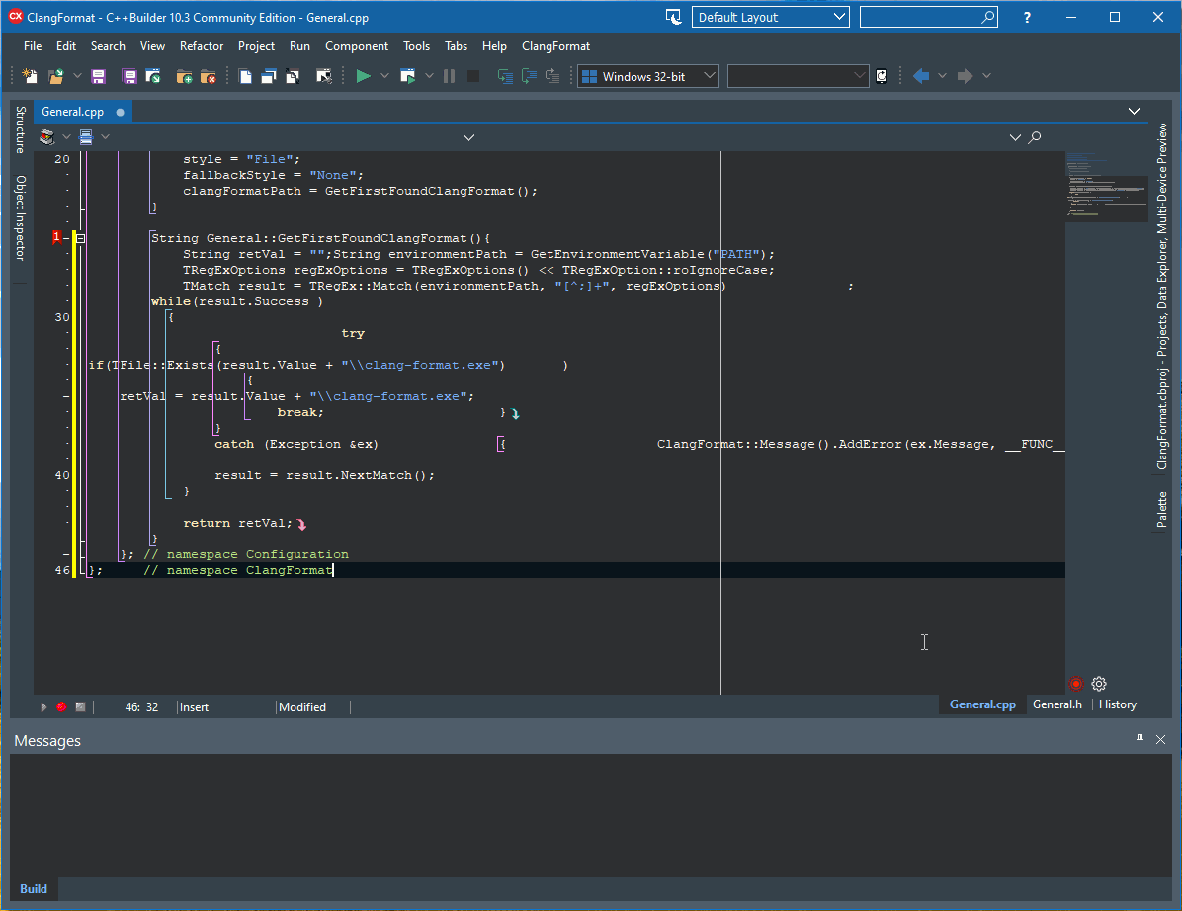Click the code minimap preview
1182x911 pixels.
[1106, 188]
